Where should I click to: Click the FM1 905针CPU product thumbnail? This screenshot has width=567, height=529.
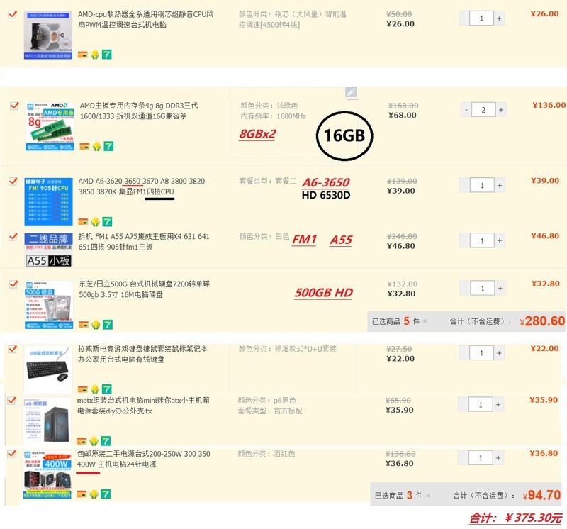[x=48, y=201]
